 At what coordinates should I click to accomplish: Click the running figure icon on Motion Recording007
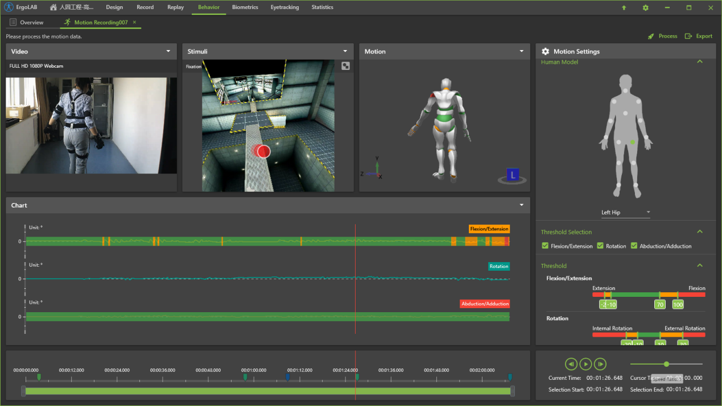[68, 22]
